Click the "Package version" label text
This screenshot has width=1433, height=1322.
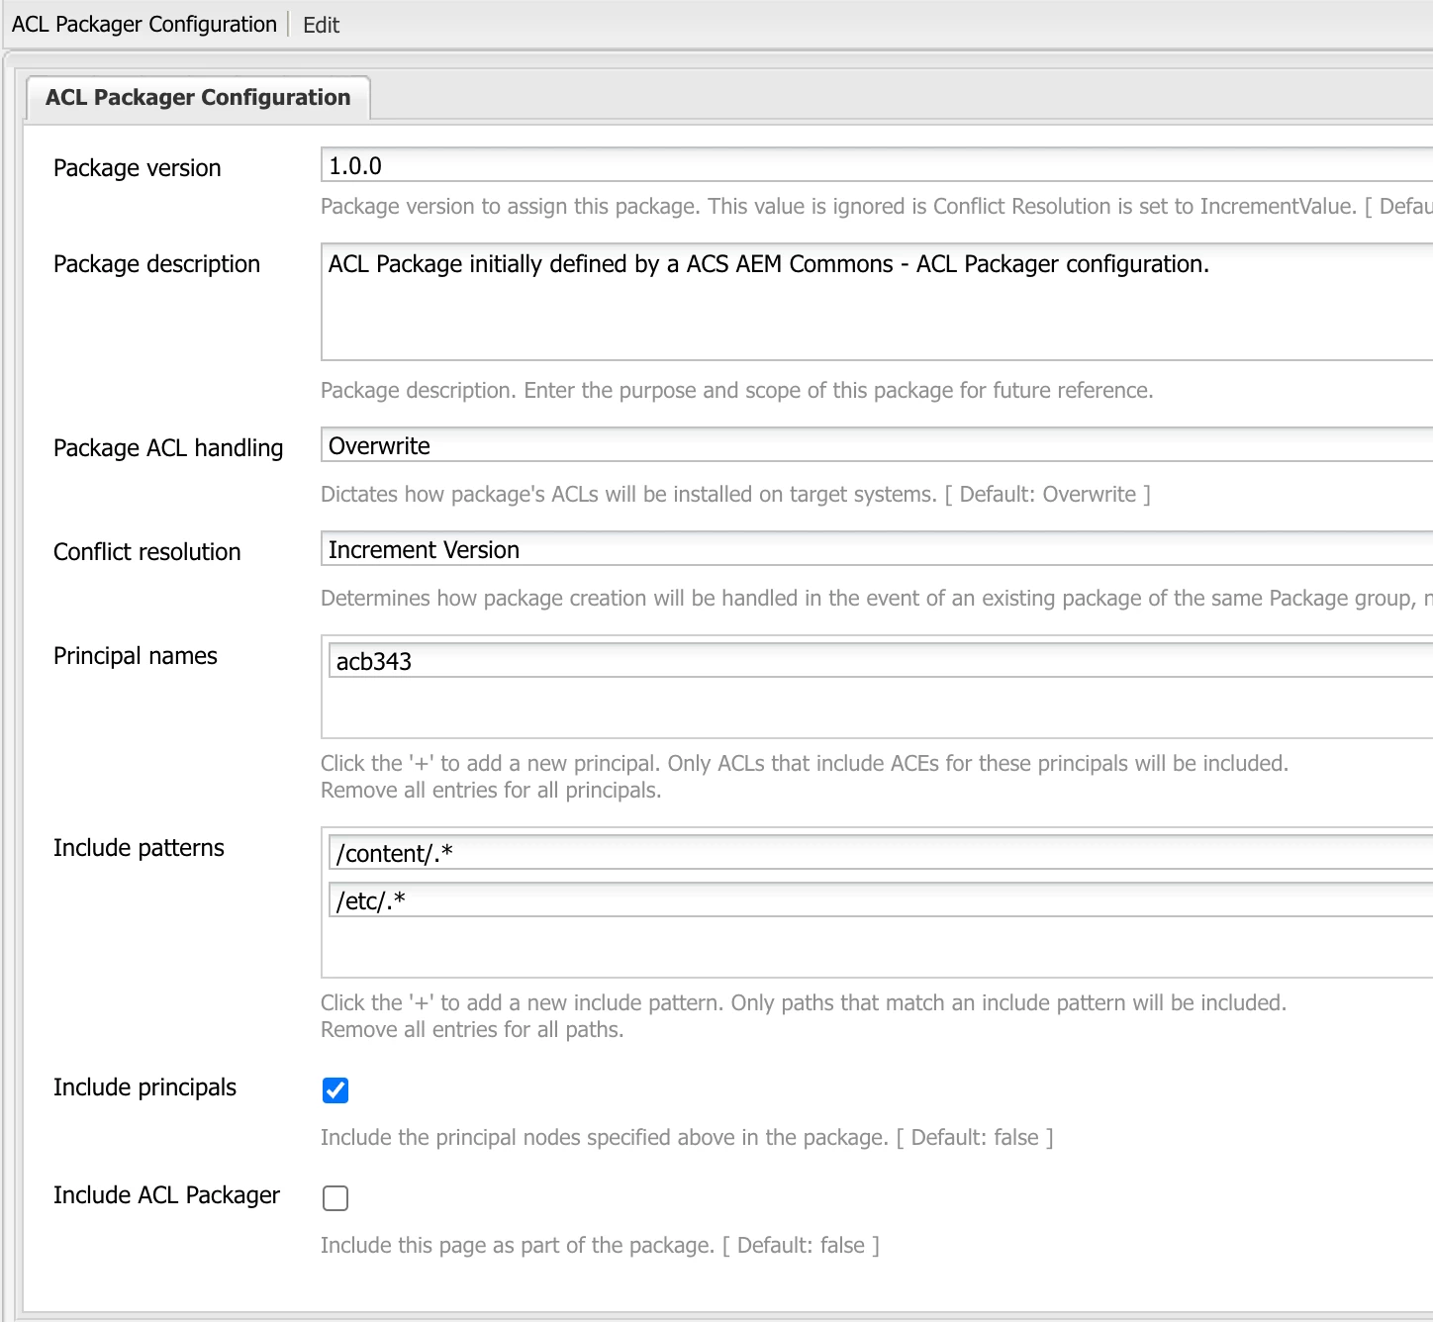click(x=138, y=168)
